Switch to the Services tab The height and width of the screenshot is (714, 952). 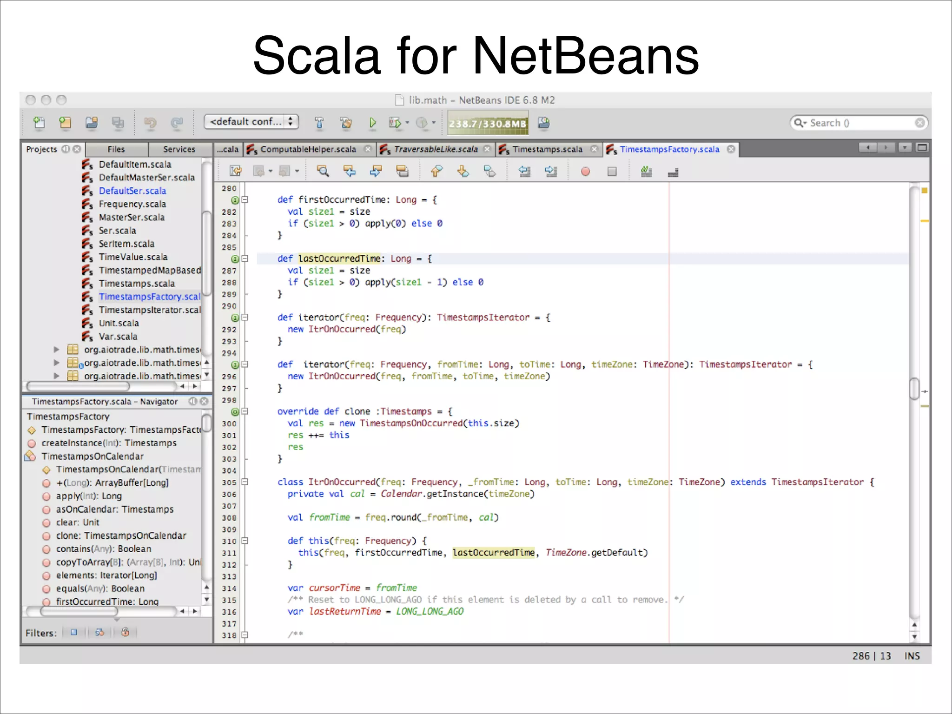tap(179, 149)
